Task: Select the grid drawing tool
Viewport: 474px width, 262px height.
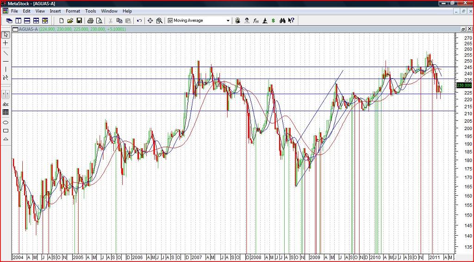Action: click(x=6, y=112)
